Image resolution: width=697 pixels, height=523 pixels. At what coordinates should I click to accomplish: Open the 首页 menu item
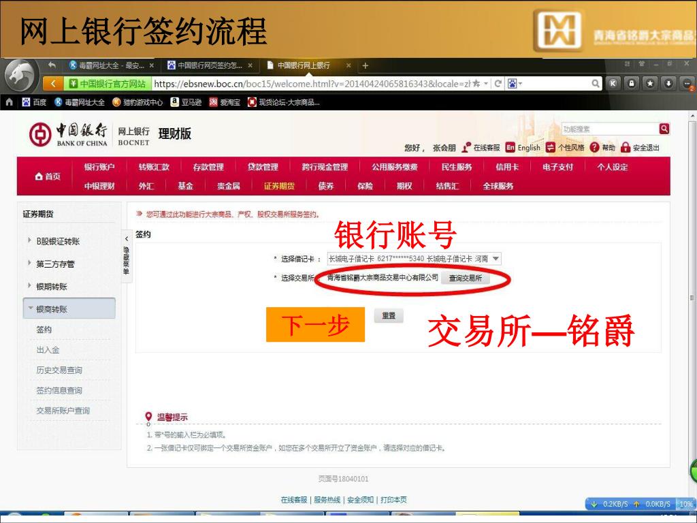(x=48, y=176)
